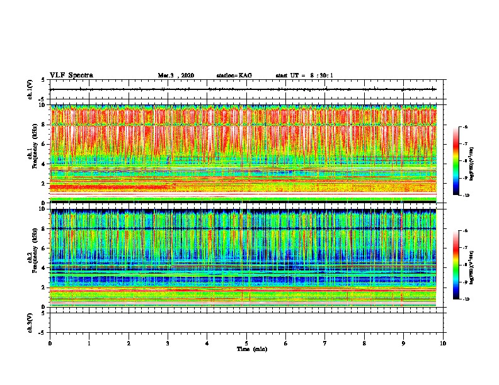Click the lower ch.2 color scale bar
Screen dimensions: 499x385
[x=456, y=265]
